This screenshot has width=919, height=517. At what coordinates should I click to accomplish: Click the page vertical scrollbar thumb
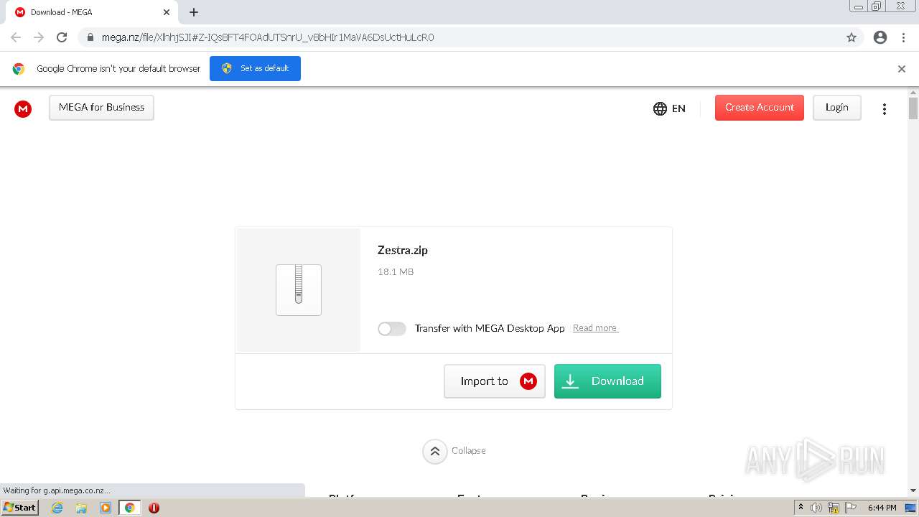[x=913, y=108]
